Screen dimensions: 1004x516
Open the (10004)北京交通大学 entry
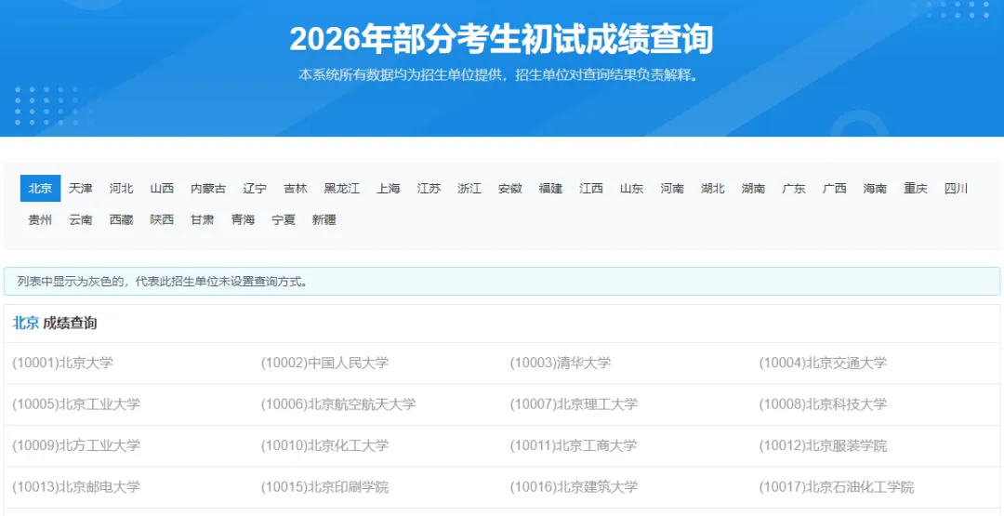pyautogui.click(x=823, y=363)
